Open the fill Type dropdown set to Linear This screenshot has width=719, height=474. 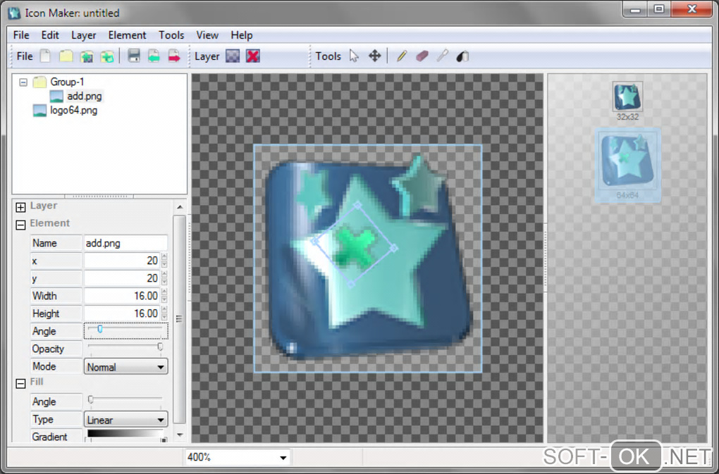point(125,420)
